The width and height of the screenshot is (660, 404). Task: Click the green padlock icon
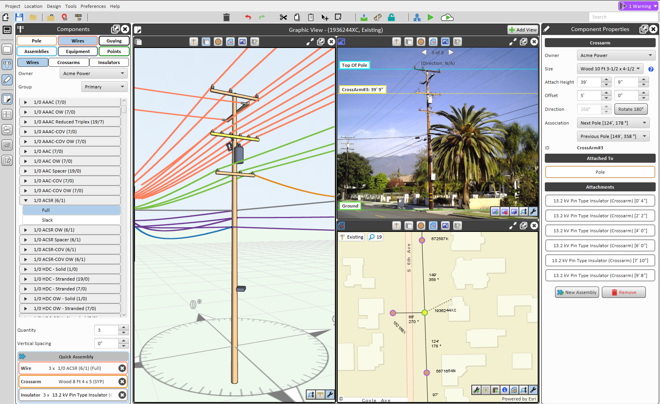(391, 17)
